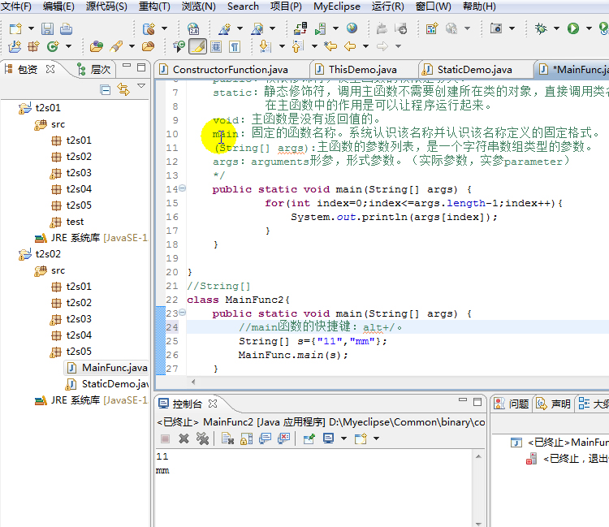Screen dimensions: 609x527
Task: Open the Open Console dropdown arrow
Action: (x=376, y=438)
